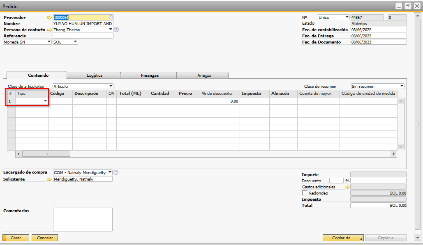Screen dimensions: 423x245
Task: Open contact person details icon beside Zhang Thelma
Action: click(x=116, y=30)
